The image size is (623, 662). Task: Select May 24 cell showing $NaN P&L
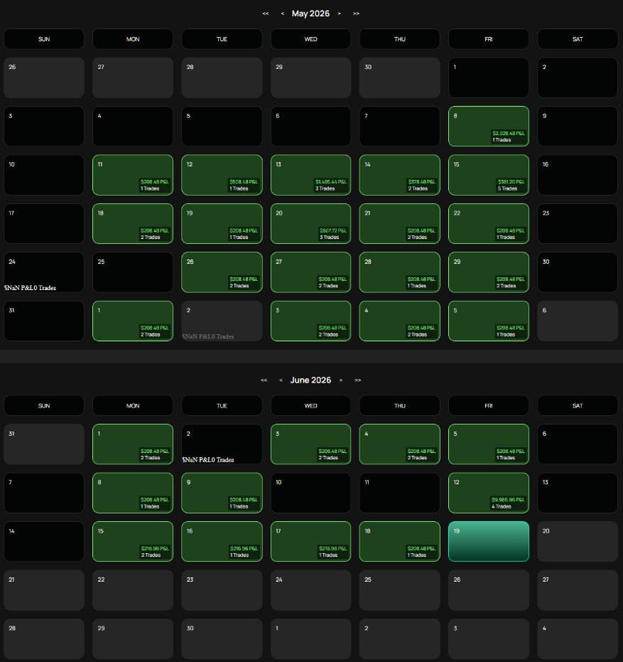click(x=44, y=272)
